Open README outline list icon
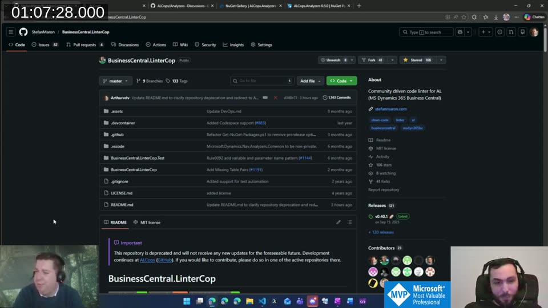This screenshot has width=548, height=308. click(x=349, y=222)
